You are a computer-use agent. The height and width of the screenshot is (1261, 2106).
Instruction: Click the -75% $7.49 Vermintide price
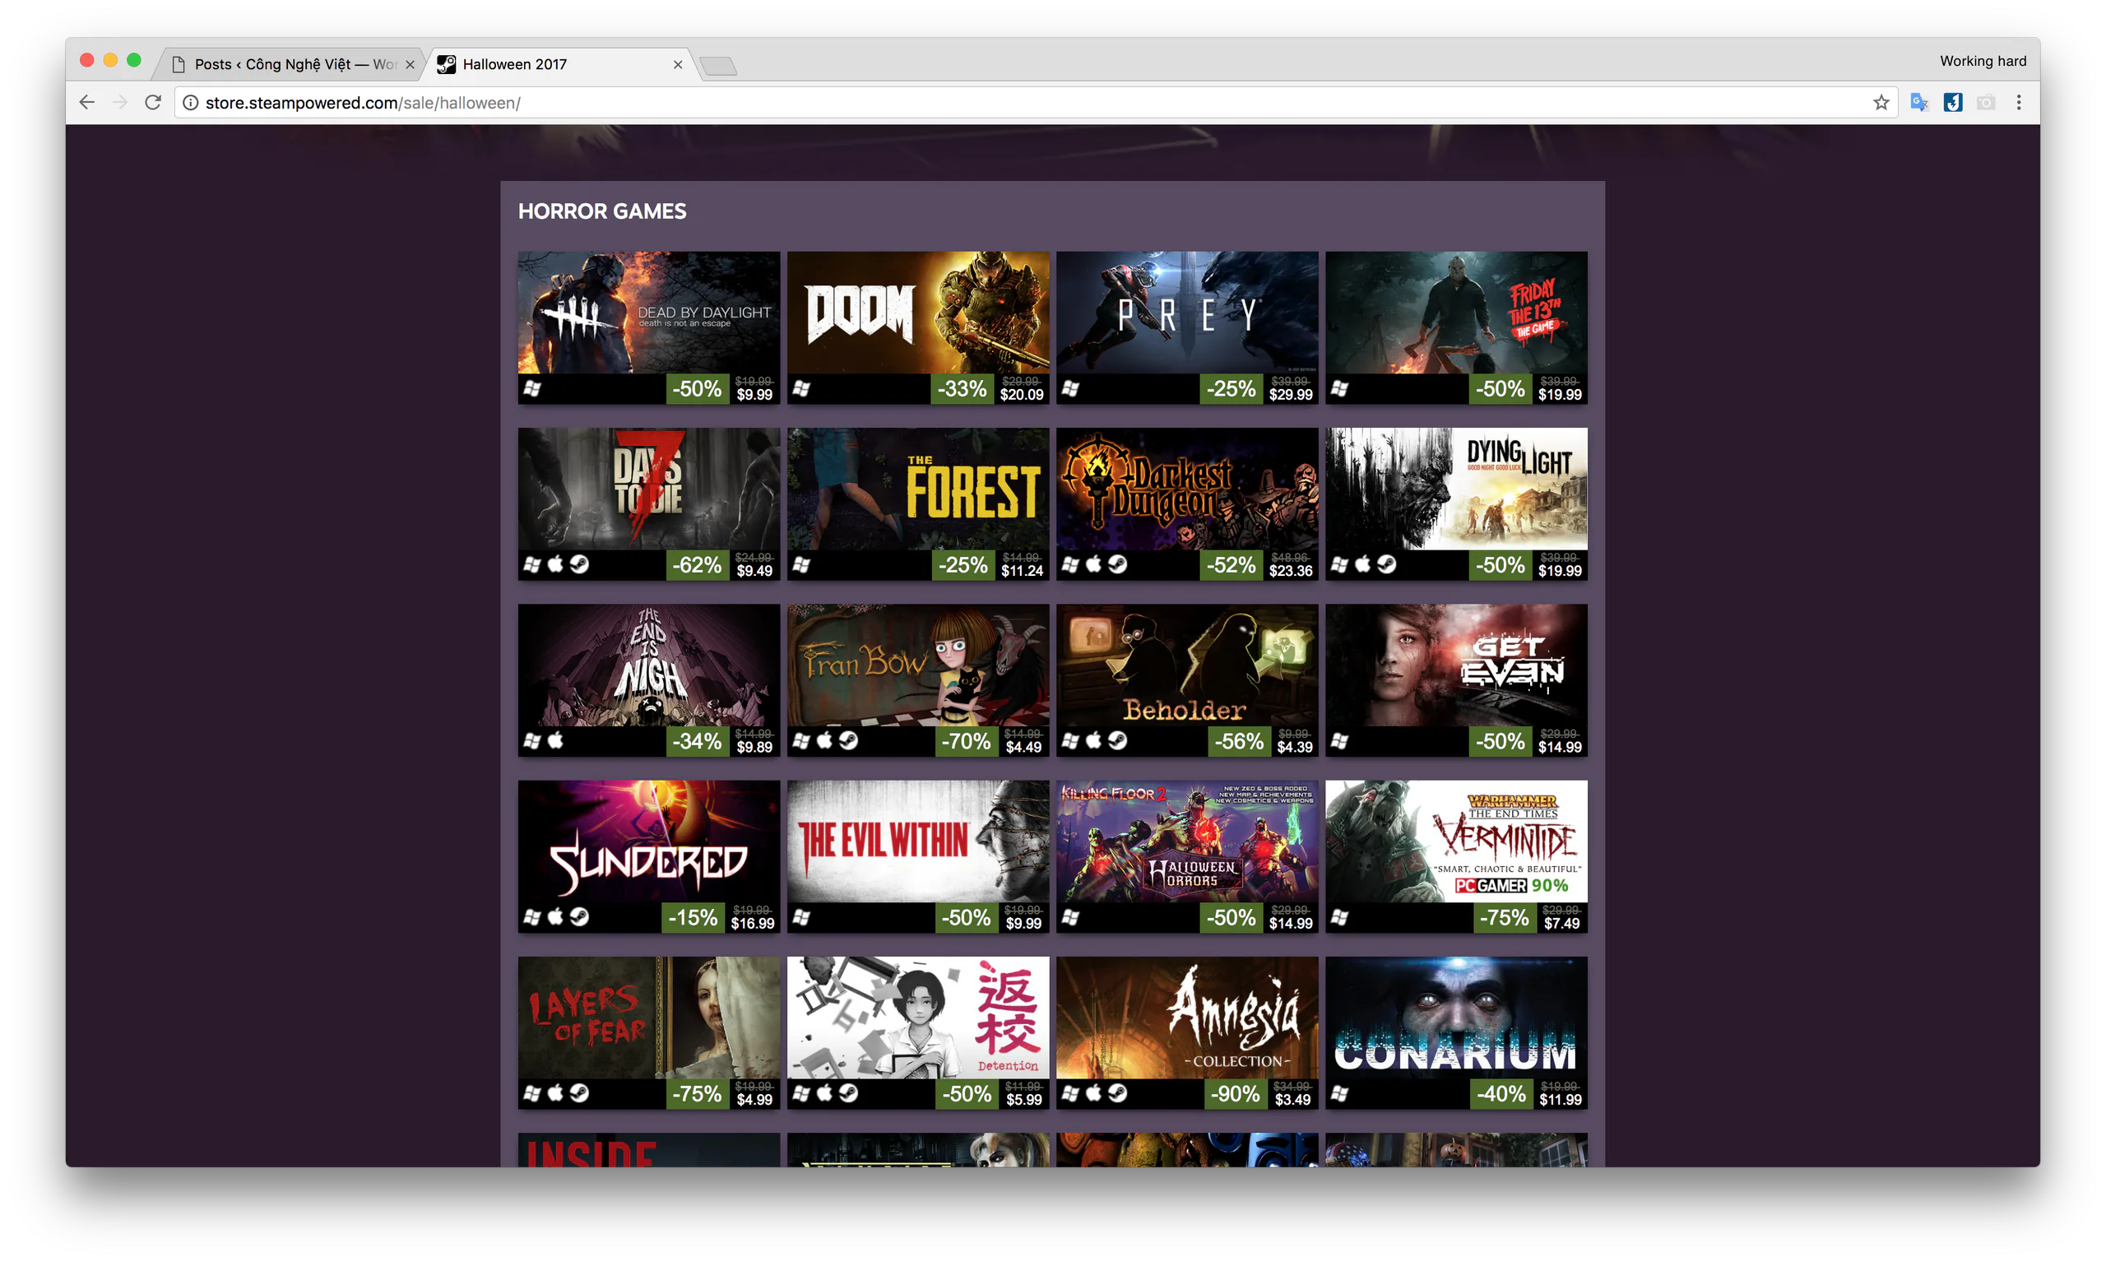(x=1529, y=918)
